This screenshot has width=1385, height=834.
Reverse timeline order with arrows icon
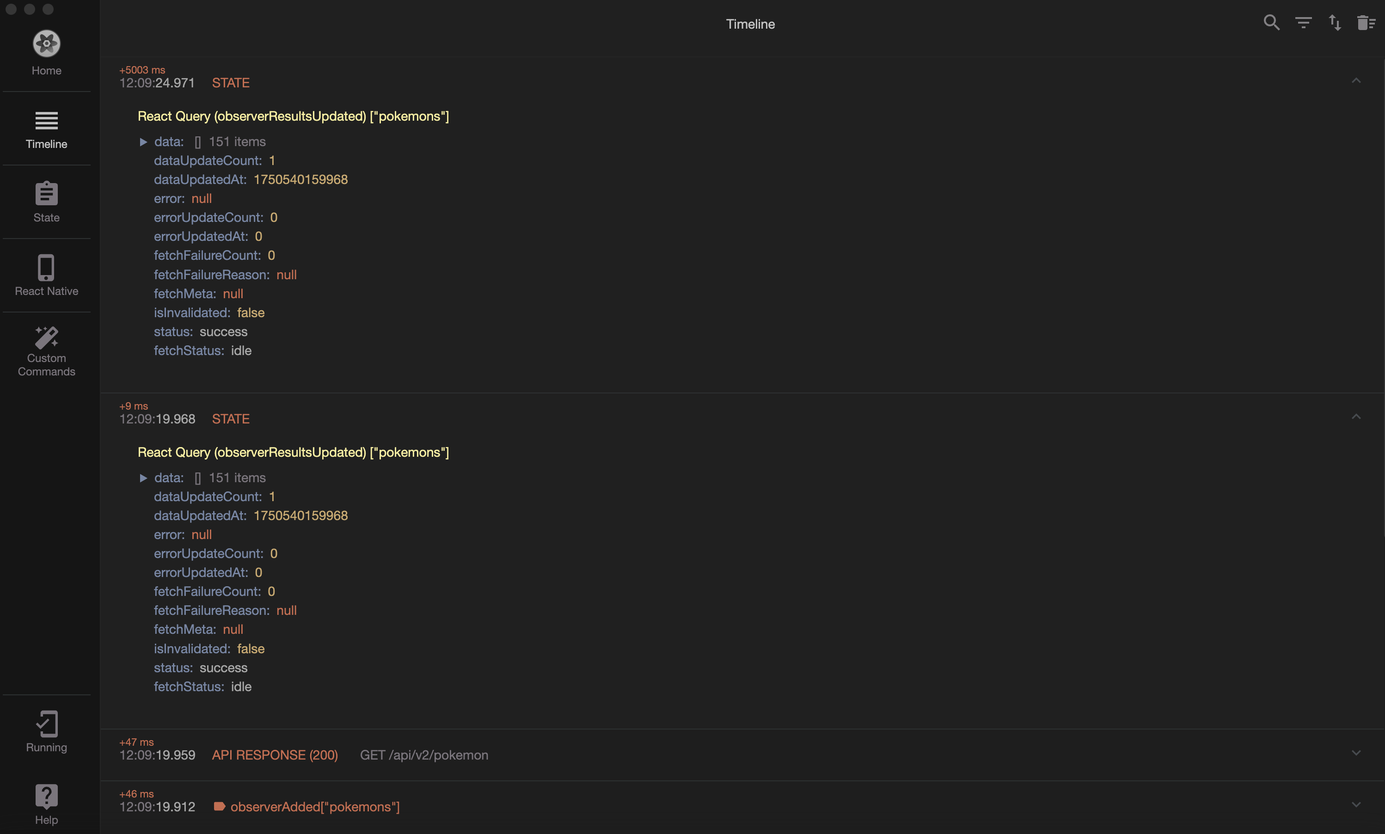(1335, 23)
